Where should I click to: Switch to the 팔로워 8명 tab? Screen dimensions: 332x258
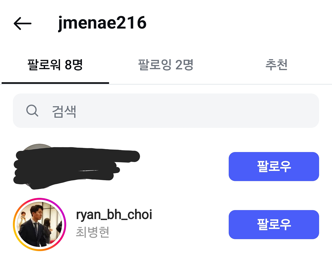pyautogui.click(x=55, y=65)
